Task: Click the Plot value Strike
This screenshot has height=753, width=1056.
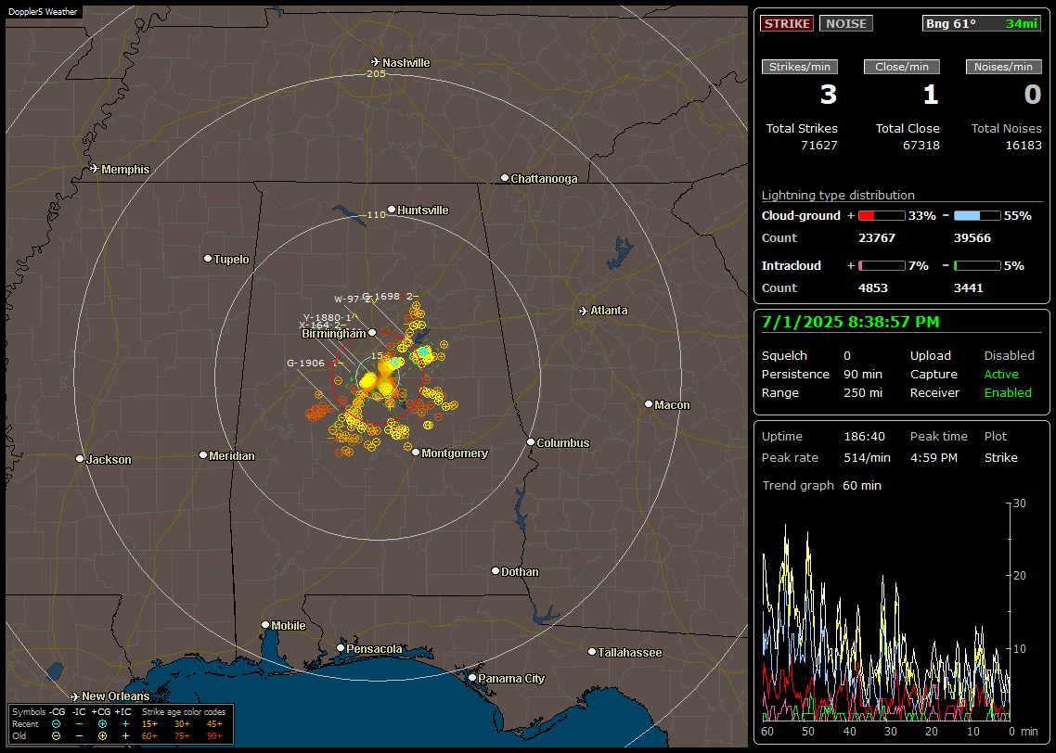Action: [x=1000, y=457]
